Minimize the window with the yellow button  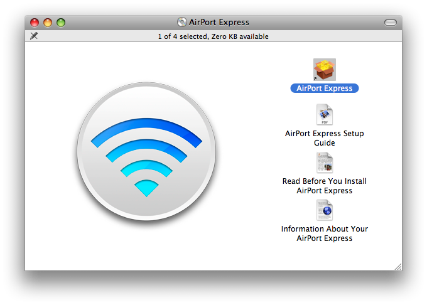point(48,23)
